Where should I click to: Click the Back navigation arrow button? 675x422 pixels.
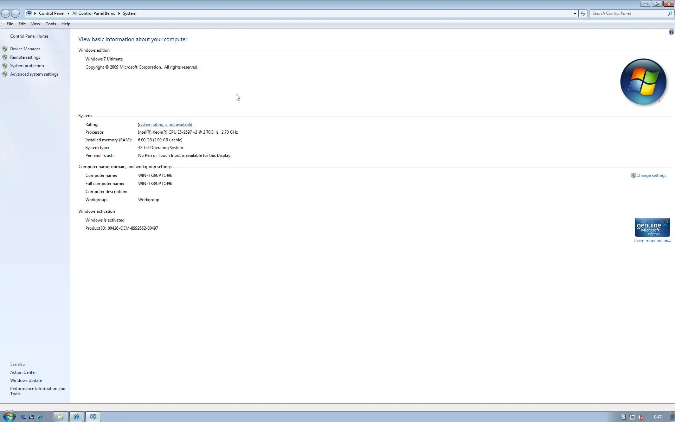coord(6,13)
